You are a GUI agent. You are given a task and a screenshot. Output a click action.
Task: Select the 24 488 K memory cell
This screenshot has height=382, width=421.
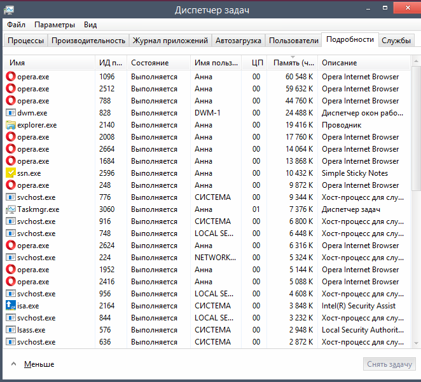point(299,113)
